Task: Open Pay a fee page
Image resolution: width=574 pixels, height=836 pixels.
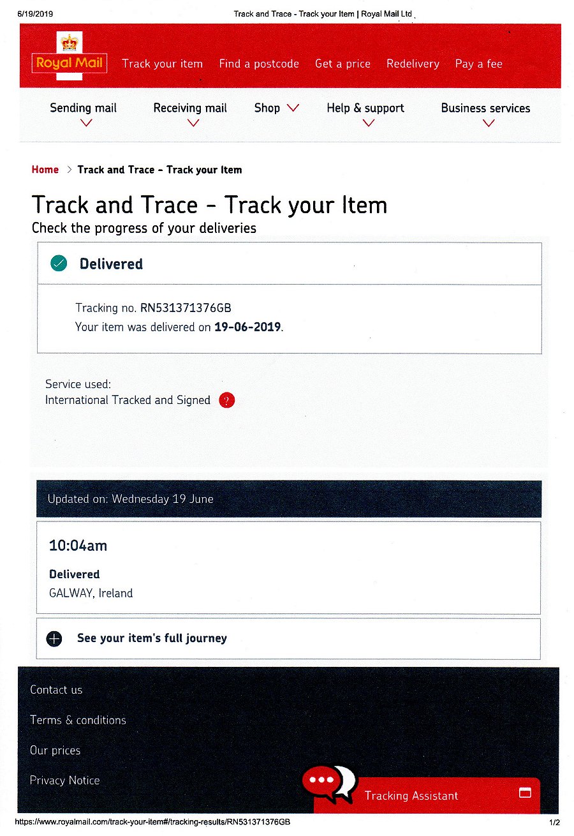Action: [x=478, y=64]
